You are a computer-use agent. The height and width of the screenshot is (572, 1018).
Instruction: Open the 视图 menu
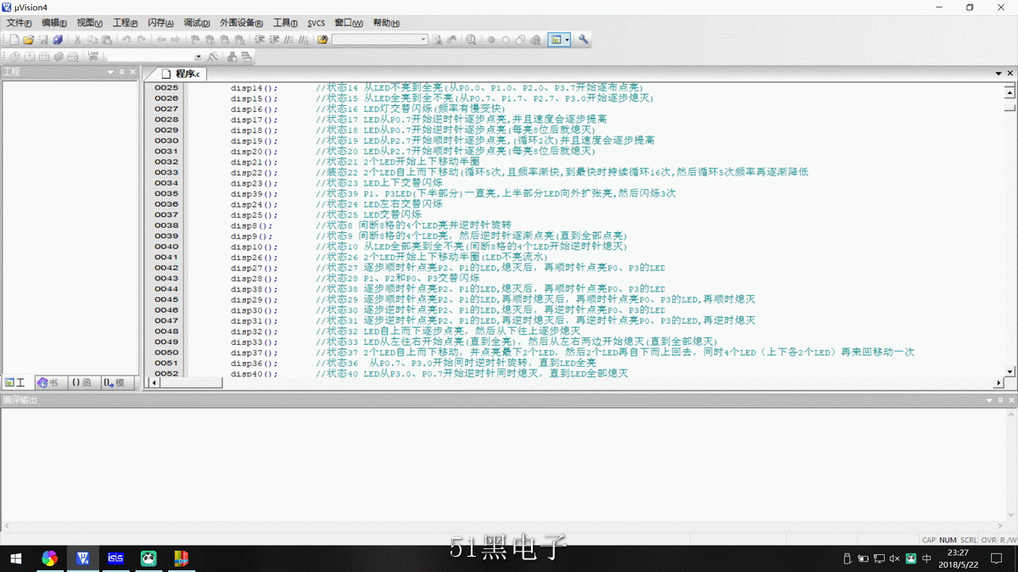[x=89, y=24]
